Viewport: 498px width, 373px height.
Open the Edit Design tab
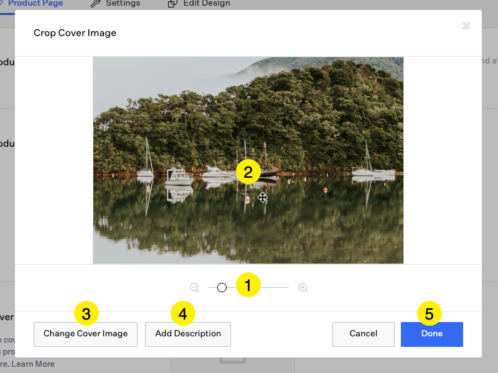coord(206,4)
